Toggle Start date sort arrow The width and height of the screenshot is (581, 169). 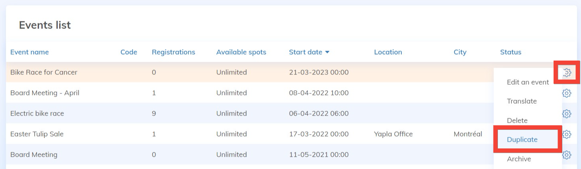327,52
